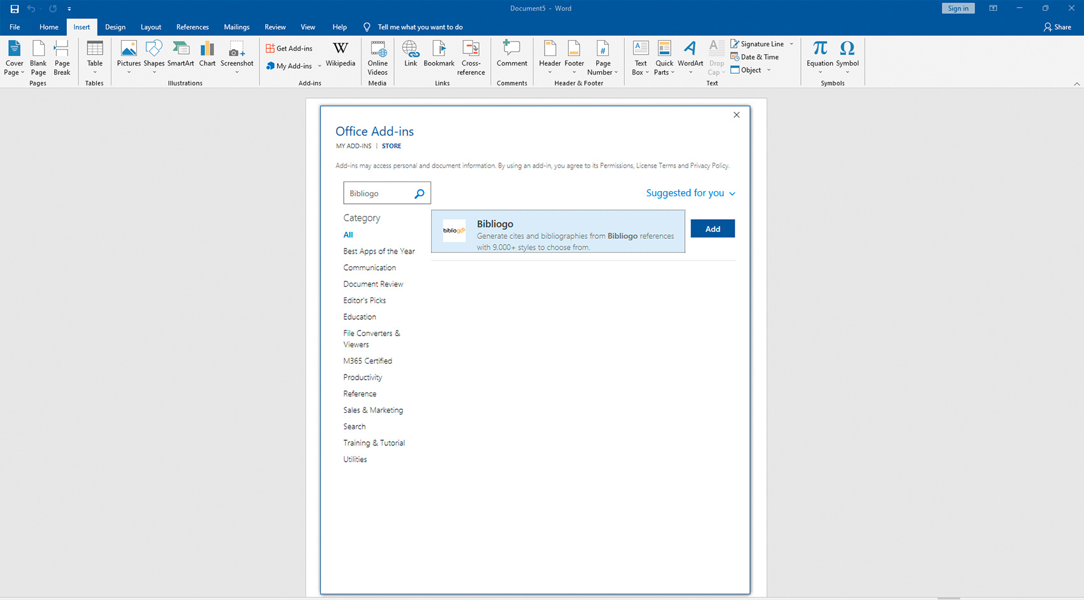Open the Shapes gallery

pyautogui.click(x=154, y=58)
